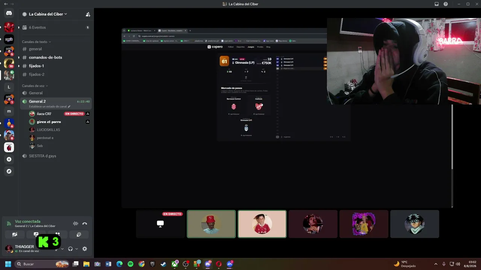
Task: Open the general text channel
Action: [56, 49]
